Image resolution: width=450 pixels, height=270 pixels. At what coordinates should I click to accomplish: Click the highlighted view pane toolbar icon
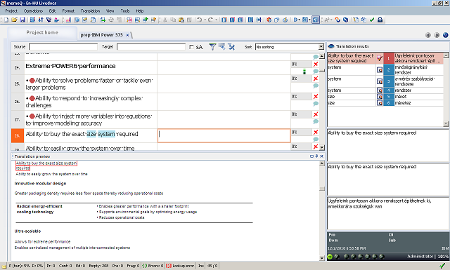click(x=316, y=20)
